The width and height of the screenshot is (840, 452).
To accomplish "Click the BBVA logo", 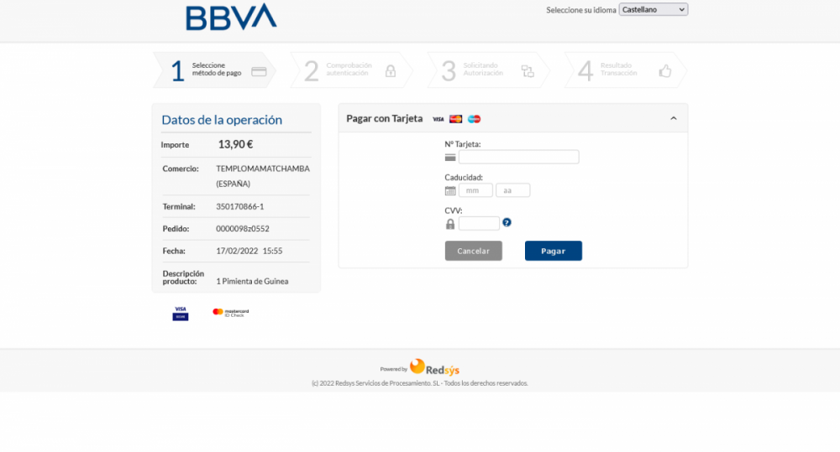I will coord(230,17).
